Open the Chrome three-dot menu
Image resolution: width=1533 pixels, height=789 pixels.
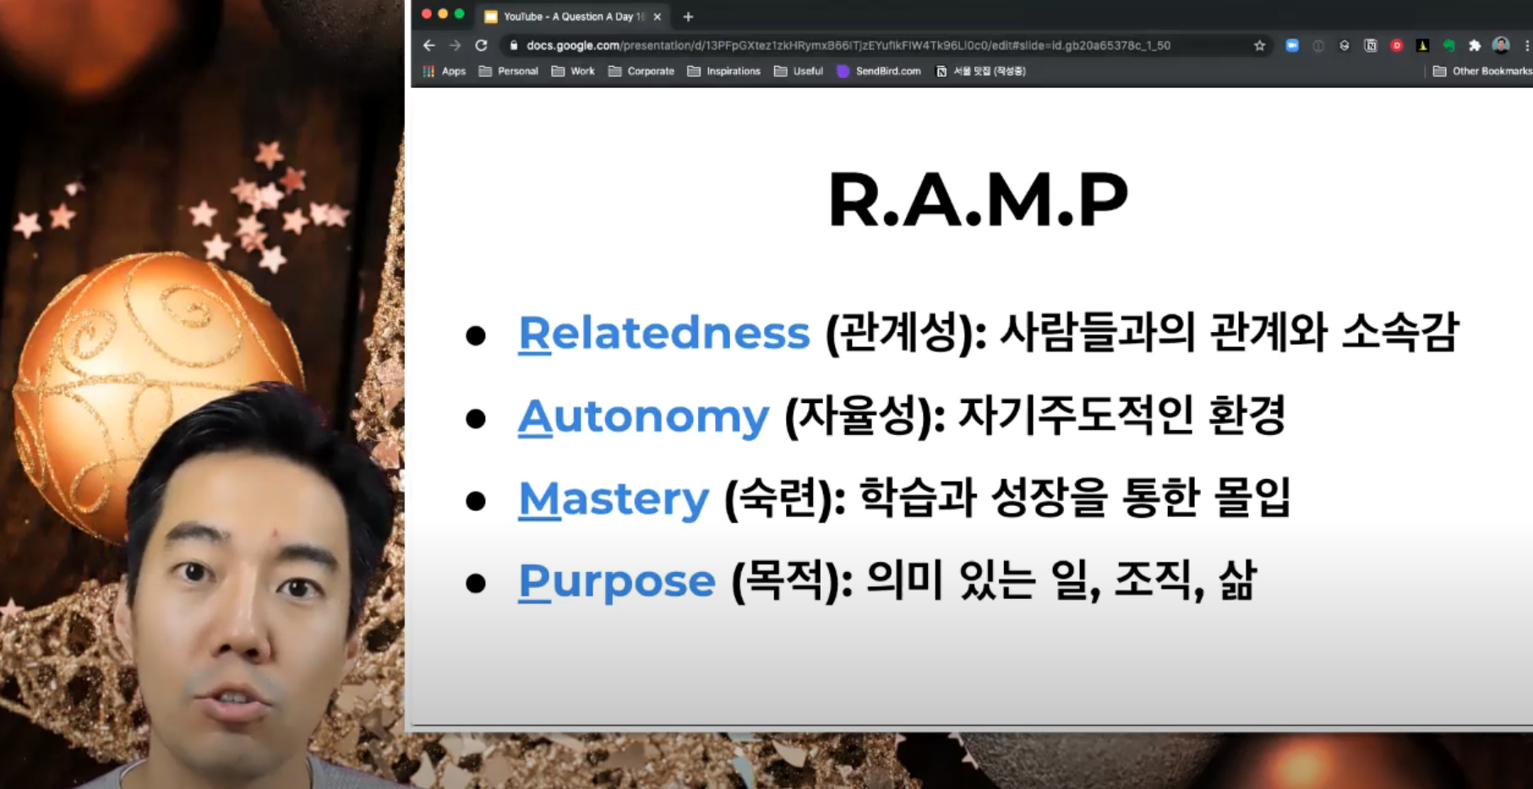[x=1526, y=46]
